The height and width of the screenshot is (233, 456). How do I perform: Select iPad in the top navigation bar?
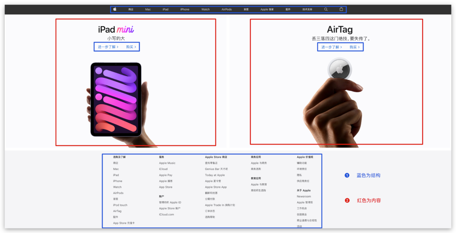click(x=165, y=10)
